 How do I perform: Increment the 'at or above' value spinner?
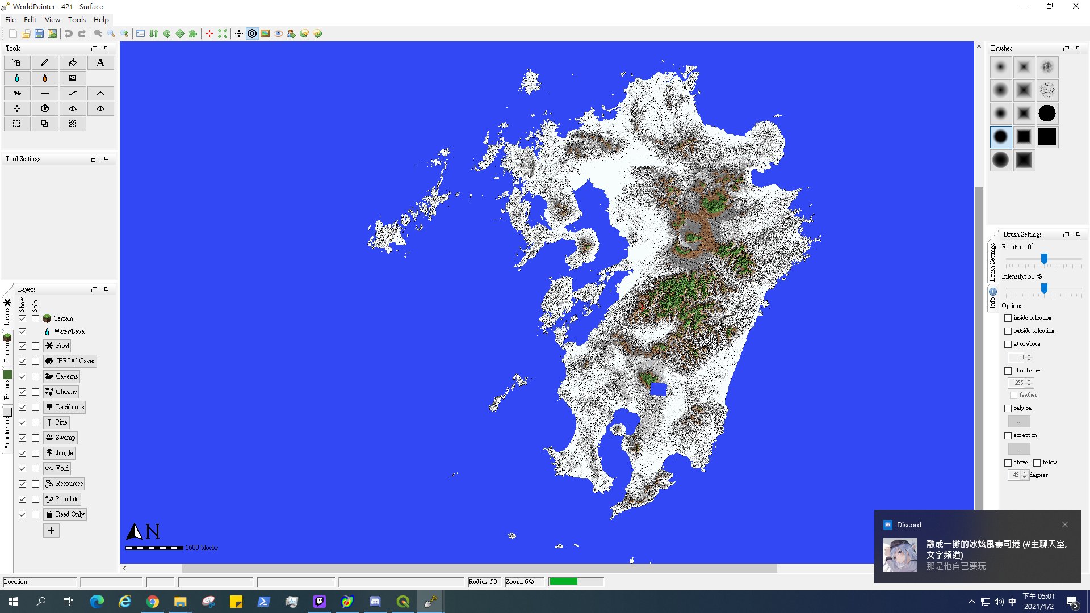(1029, 355)
